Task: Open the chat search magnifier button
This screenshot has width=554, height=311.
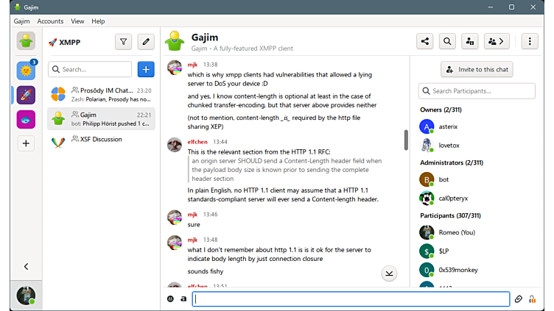Action: [447, 41]
